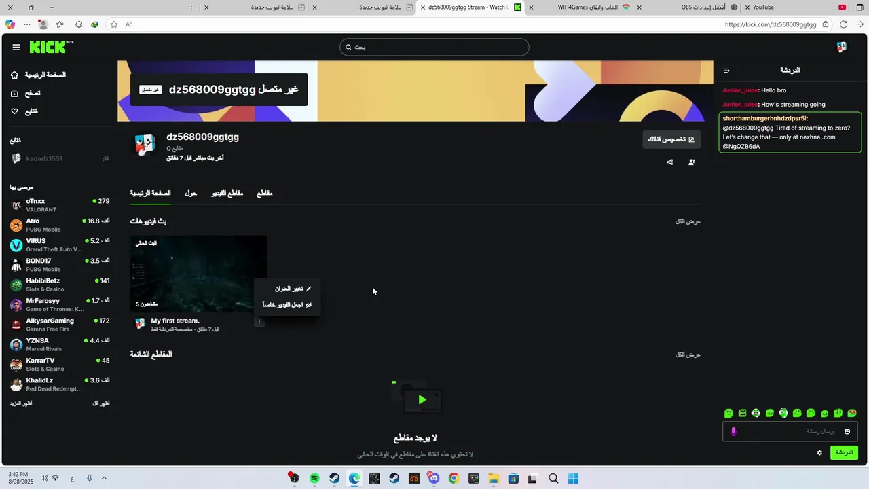This screenshot has height=489, width=869.
Task: Open the emoji picker smiley in chat box
Action: click(847, 431)
